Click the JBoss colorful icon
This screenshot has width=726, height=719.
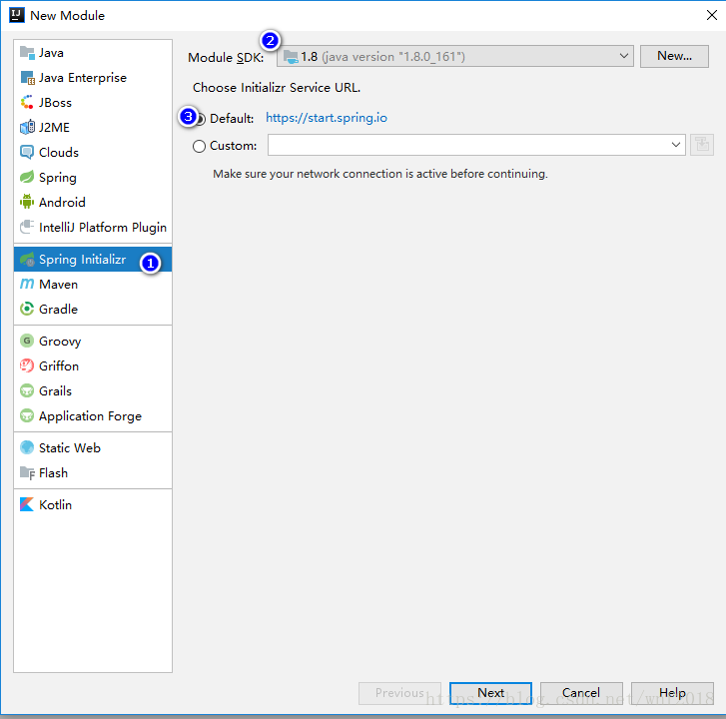coord(27,102)
